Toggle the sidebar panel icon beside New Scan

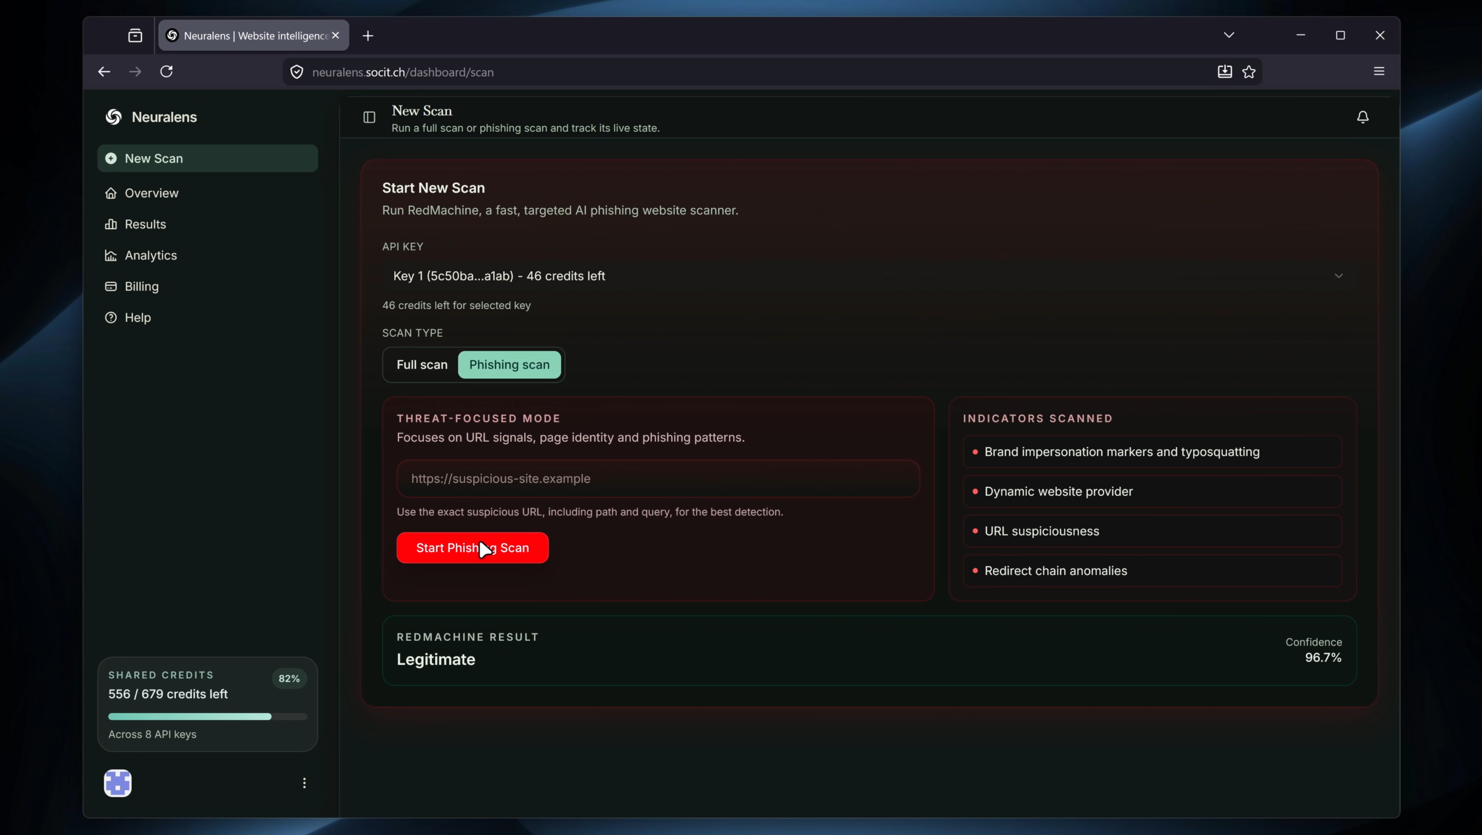(x=369, y=118)
